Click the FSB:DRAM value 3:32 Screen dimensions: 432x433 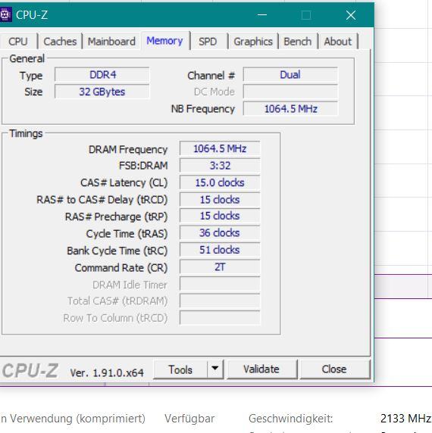(220, 166)
